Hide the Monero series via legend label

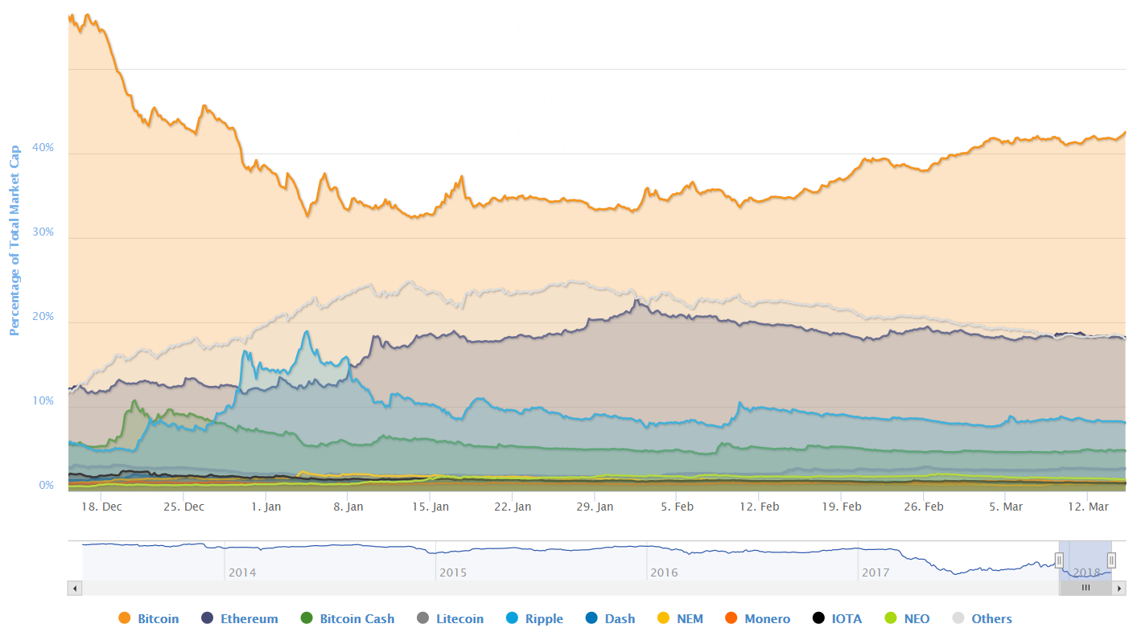point(767,618)
